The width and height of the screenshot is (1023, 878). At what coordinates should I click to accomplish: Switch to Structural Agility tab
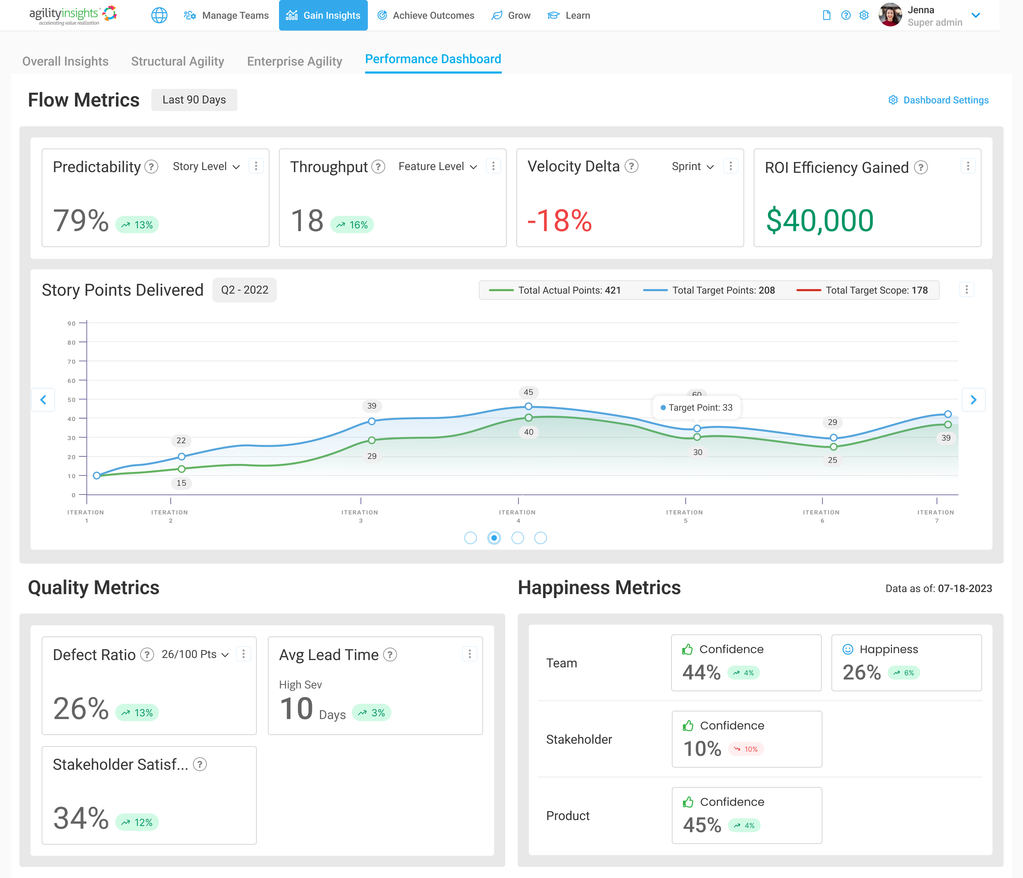pos(177,61)
